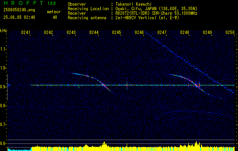Click the kHz axis unit label
This screenshot has height=151, width=238.
coord(3,31)
